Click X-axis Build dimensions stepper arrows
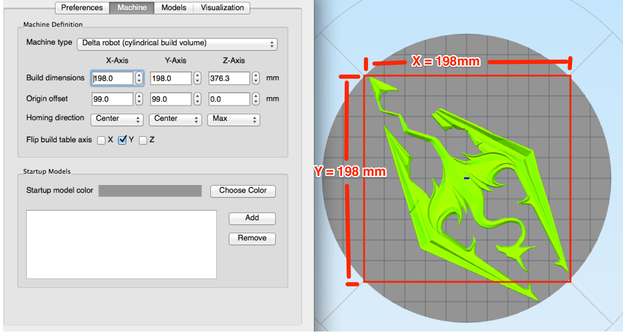This screenshot has width=623, height=333. 139,78
